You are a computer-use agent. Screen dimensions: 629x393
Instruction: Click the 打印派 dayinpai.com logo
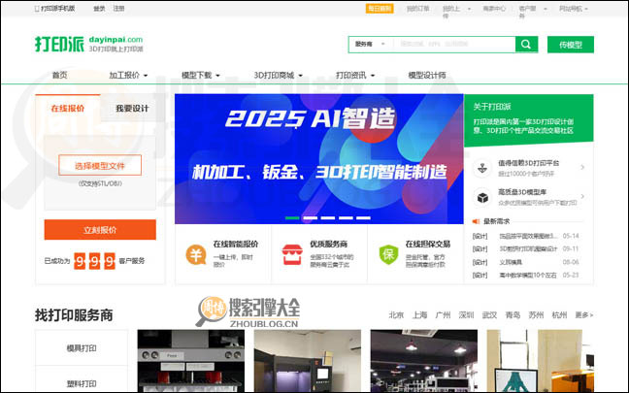(88, 44)
